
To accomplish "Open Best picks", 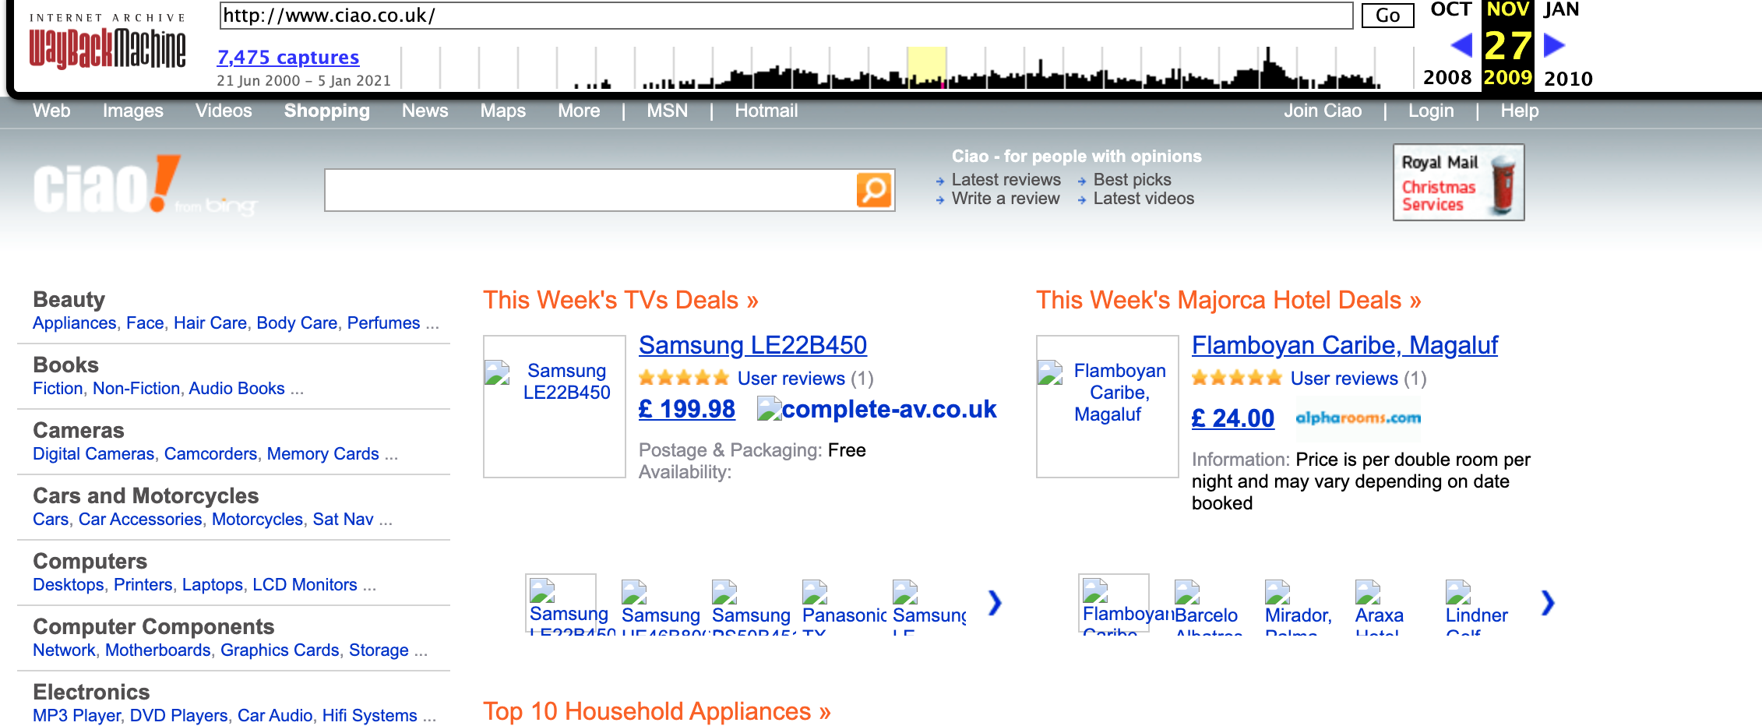I will pos(1133,179).
